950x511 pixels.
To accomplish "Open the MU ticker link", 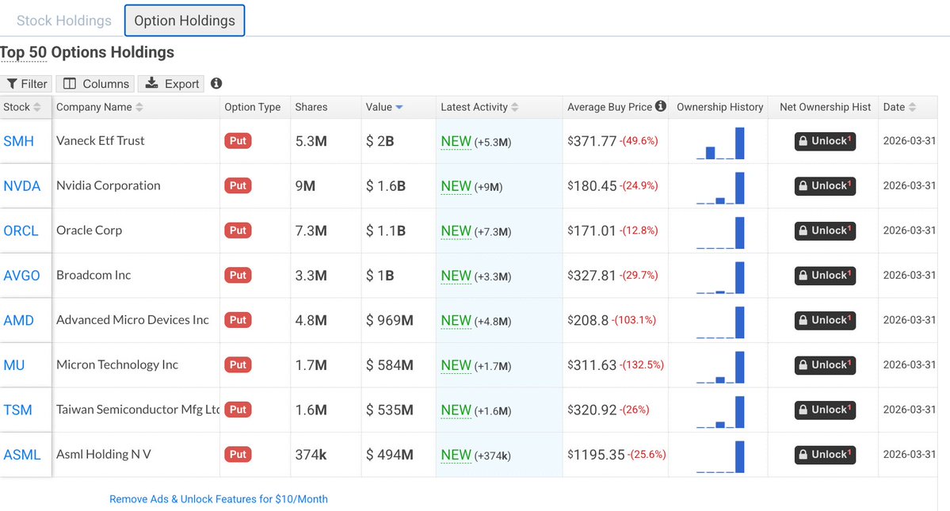I will [14, 365].
